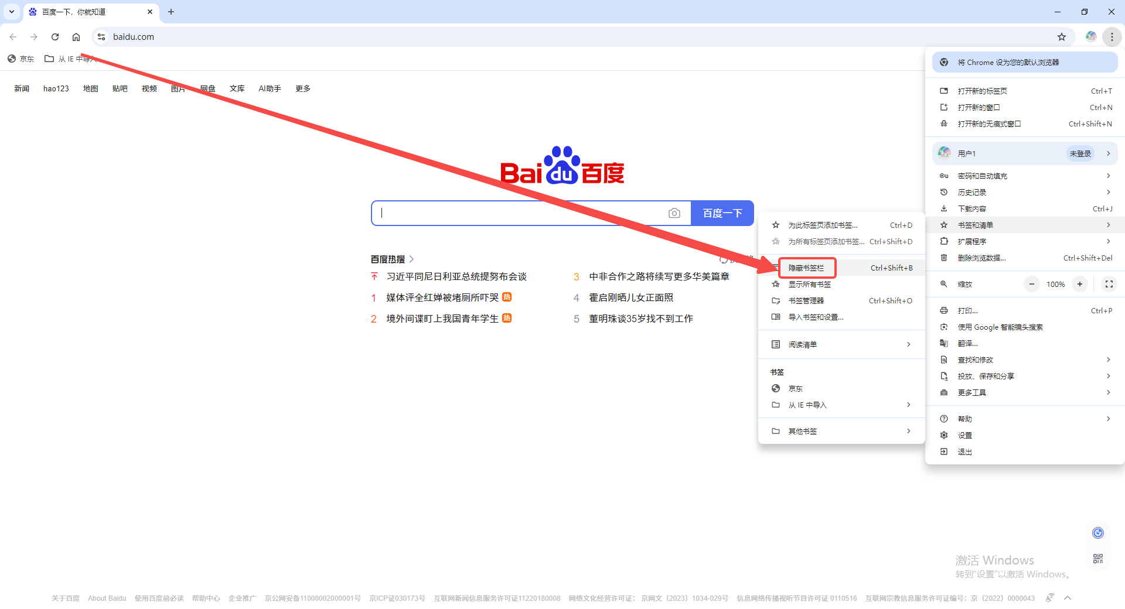The width and height of the screenshot is (1125, 609).
Task: Open the user profile avatar in toolbar
Action: [1091, 37]
